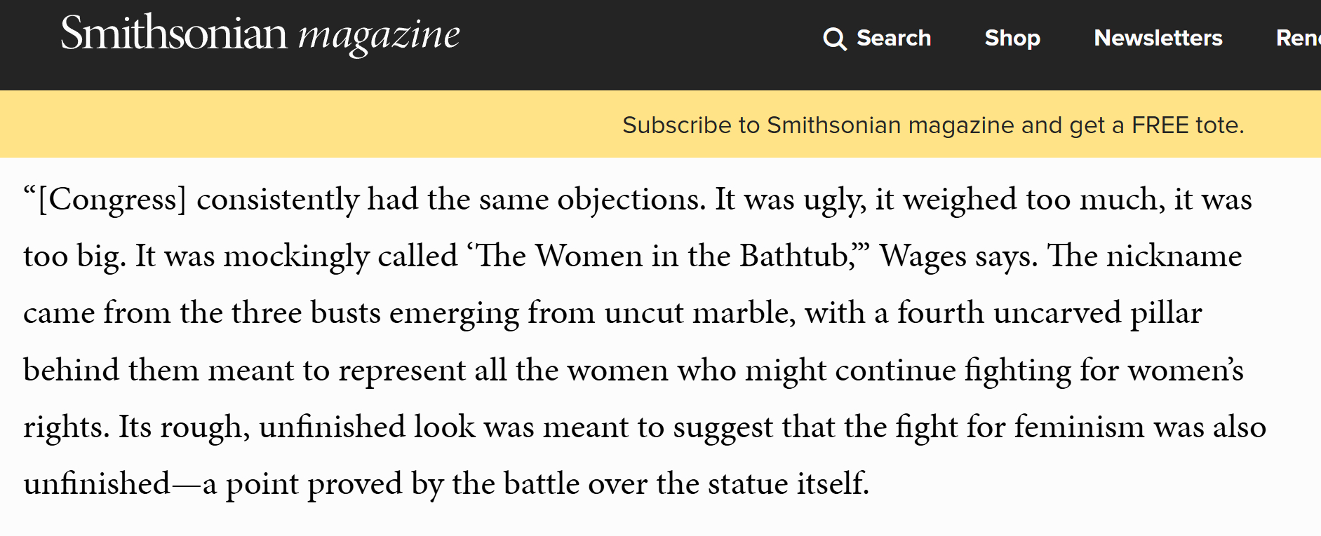Open the Search label in the header
The height and width of the screenshot is (536, 1321).
[894, 38]
